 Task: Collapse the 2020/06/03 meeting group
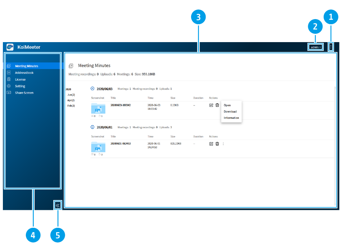[93, 89]
